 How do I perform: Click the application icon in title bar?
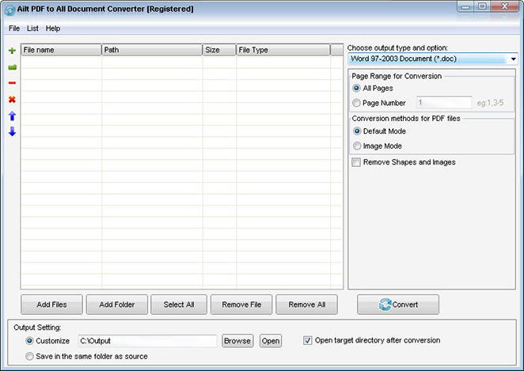pos(9,9)
